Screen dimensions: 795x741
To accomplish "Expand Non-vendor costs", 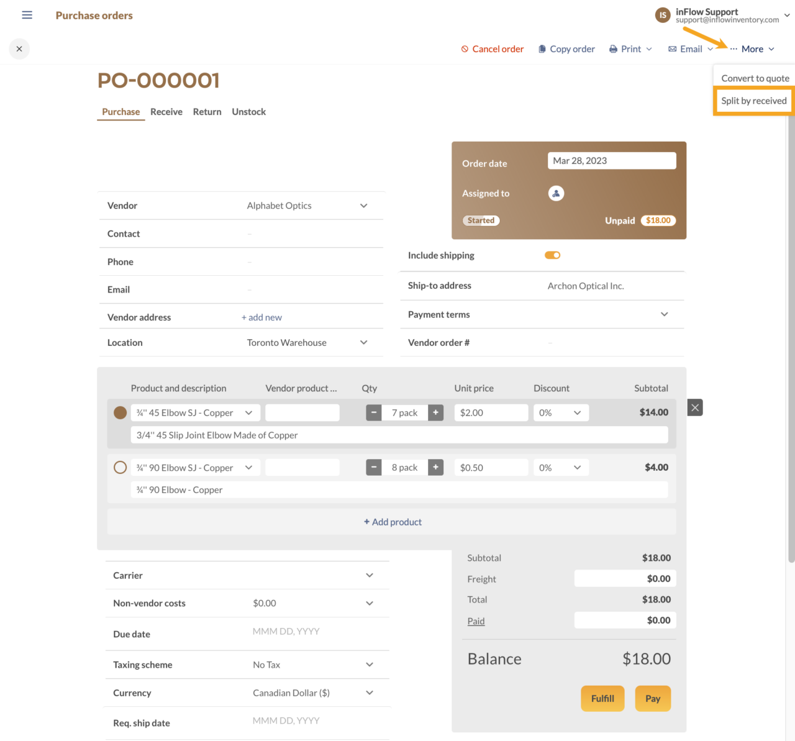I will tap(370, 603).
